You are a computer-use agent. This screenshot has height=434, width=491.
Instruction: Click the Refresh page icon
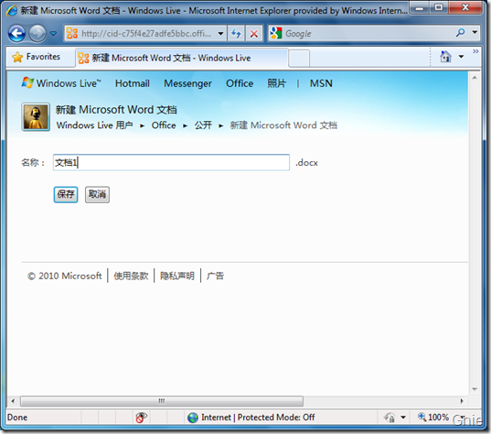[x=237, y=33]
